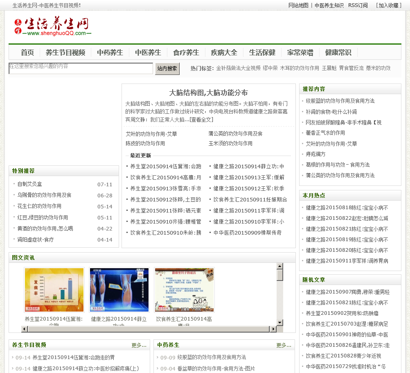The width and height of the screenshot is (410, 373).
Task: Open 网站地图 link at top
Action: point(298,5)
